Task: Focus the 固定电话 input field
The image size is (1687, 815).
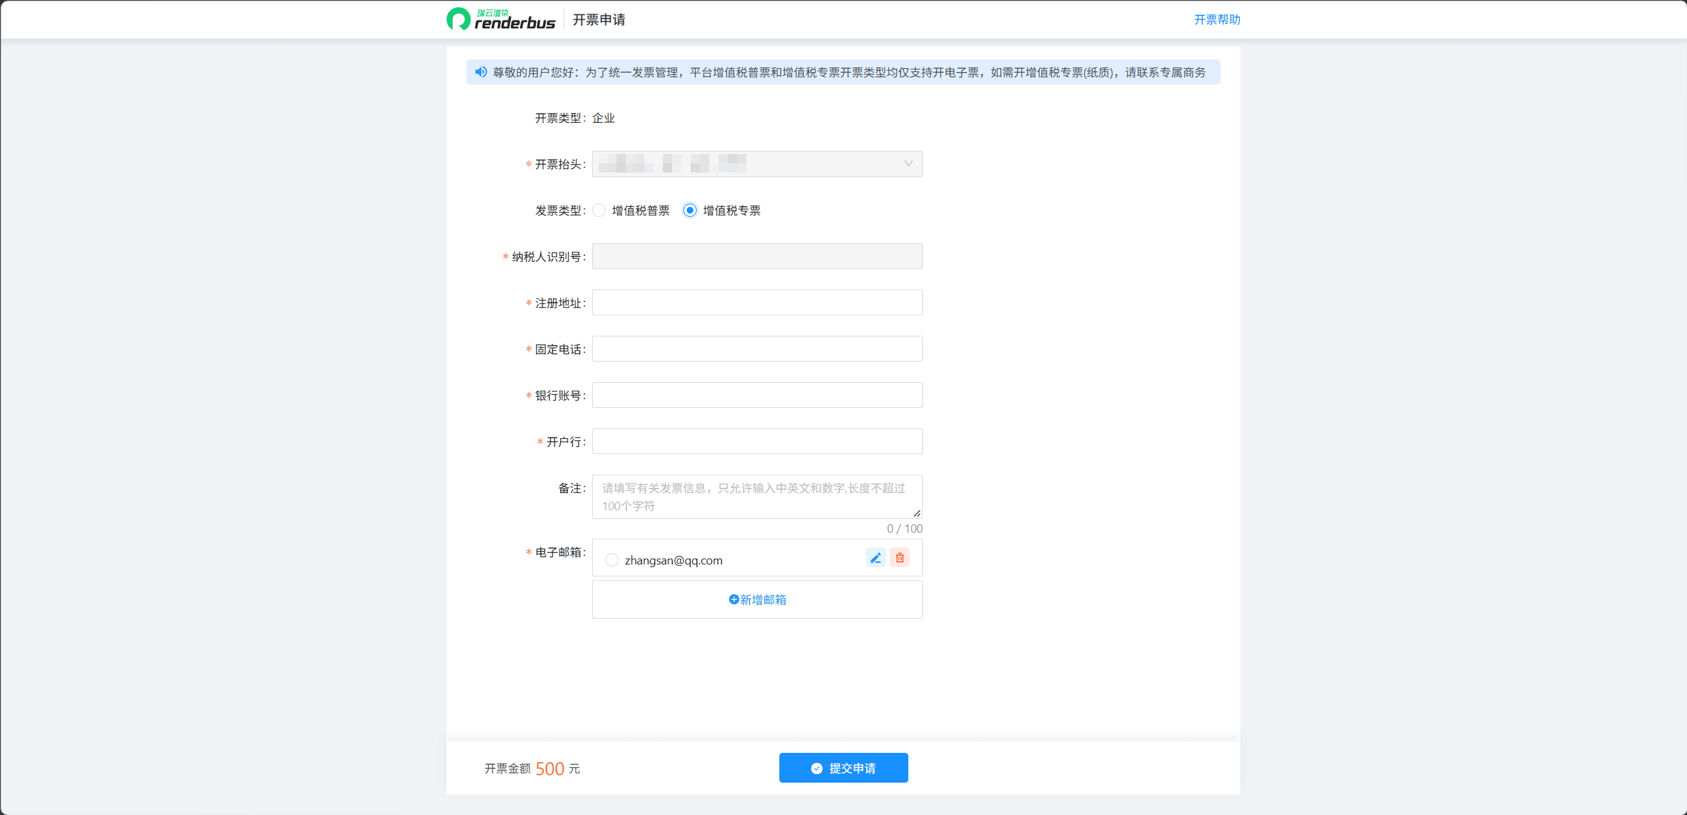Action: click(757, 349)
